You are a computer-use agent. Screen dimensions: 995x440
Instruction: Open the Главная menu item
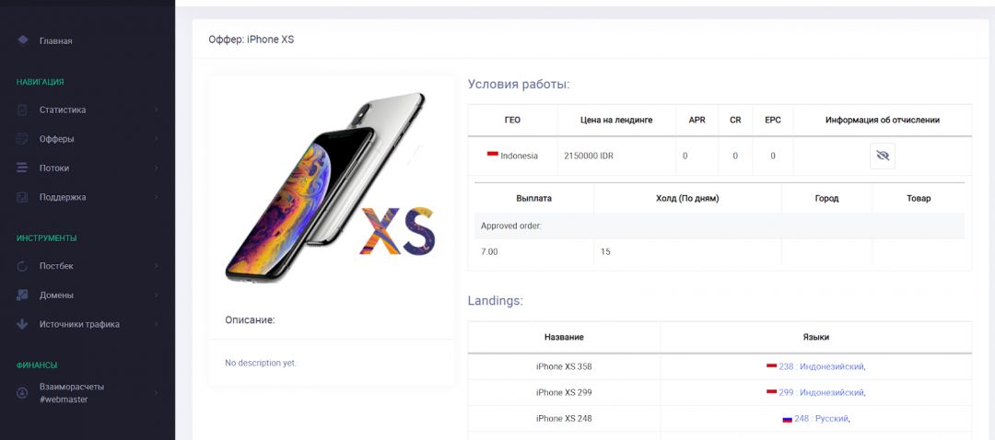(x=55, y=41)
